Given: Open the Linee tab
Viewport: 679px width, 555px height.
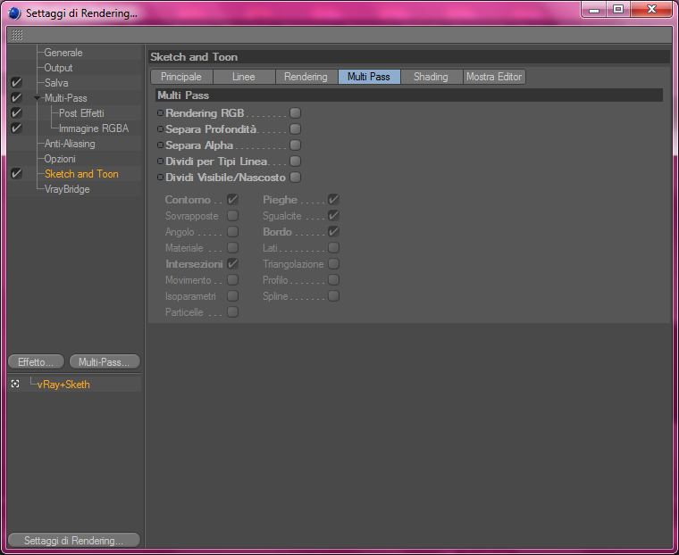Looking at the screenshot, I should pyautogui.click(x=244, y=77).
